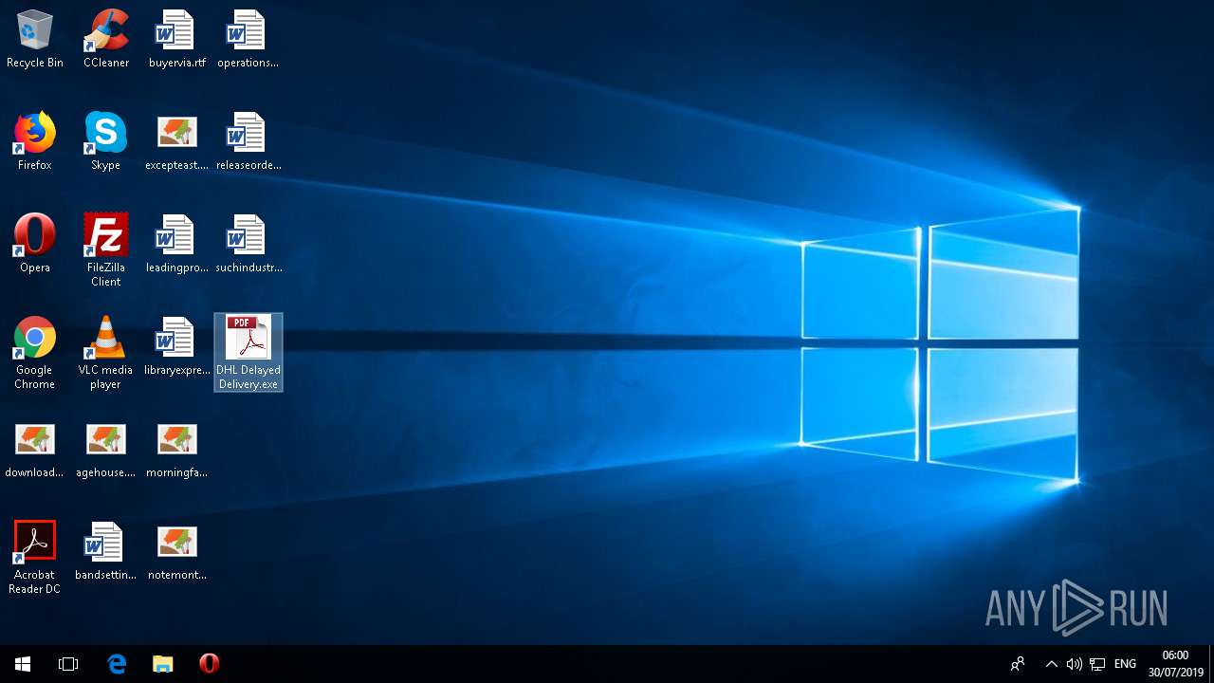Select the Opera desktop shortcut

pos(35,245)
